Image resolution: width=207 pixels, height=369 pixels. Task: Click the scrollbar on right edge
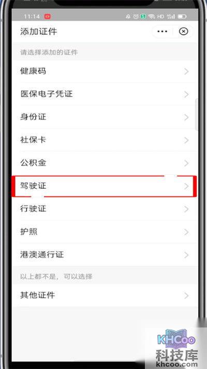pos(197,115)
